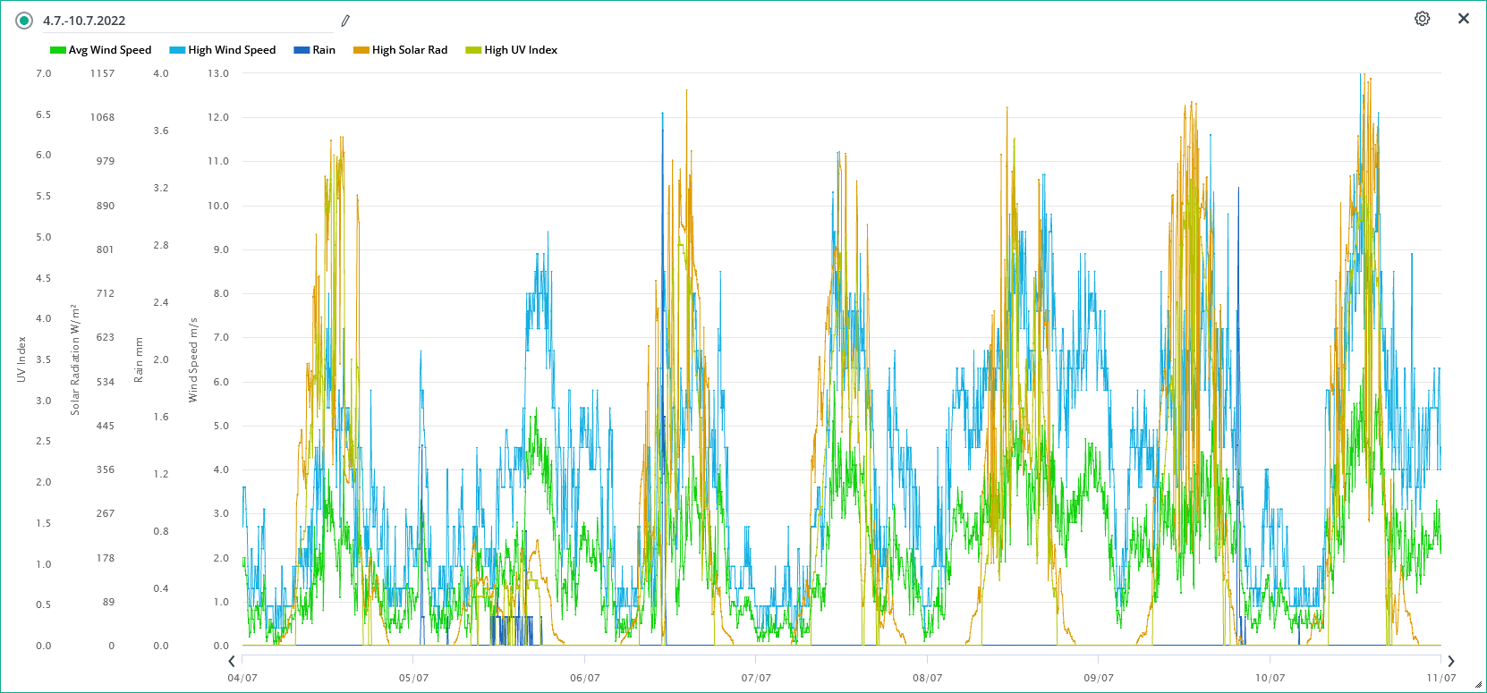Click the UV Index axis title

(x=21, y=359)
